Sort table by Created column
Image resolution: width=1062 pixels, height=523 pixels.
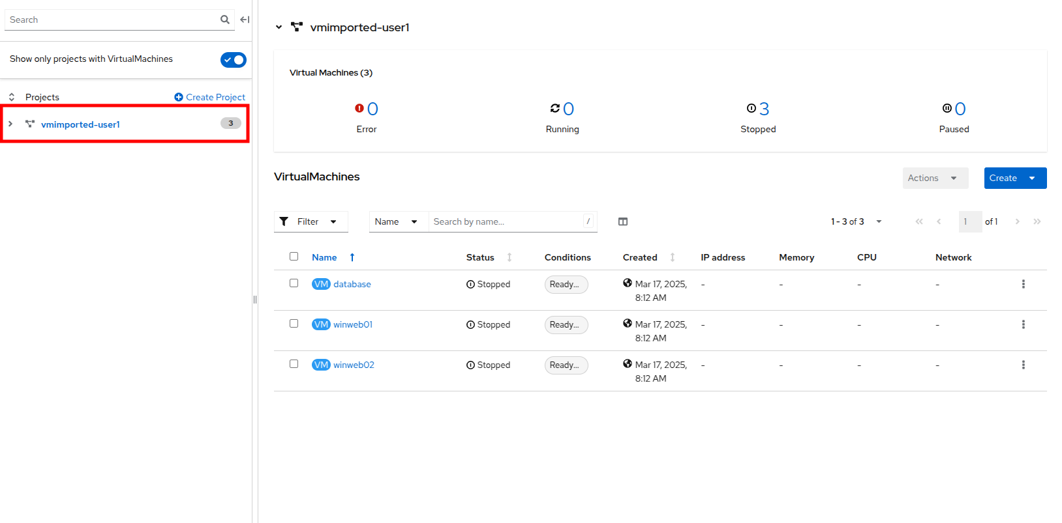[x=673, y=257]
